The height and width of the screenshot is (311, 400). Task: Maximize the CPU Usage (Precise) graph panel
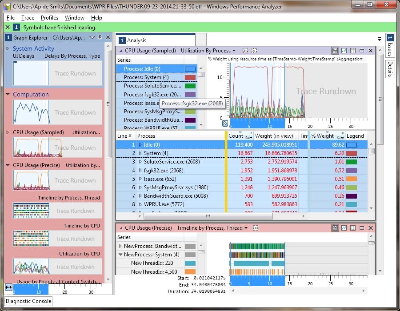click(362, 228)
